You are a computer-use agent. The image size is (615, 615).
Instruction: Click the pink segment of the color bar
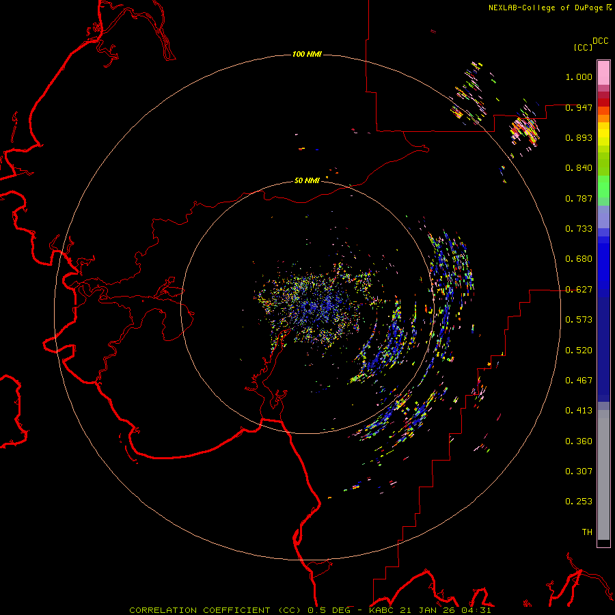click(603, 72)
